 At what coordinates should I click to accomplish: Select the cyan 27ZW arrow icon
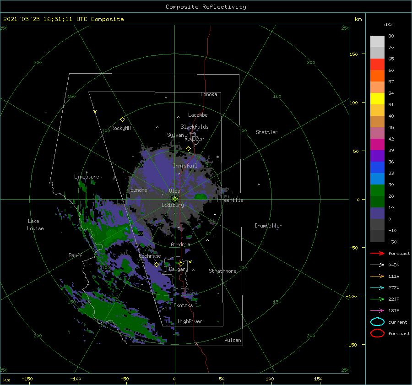(377, 288)
